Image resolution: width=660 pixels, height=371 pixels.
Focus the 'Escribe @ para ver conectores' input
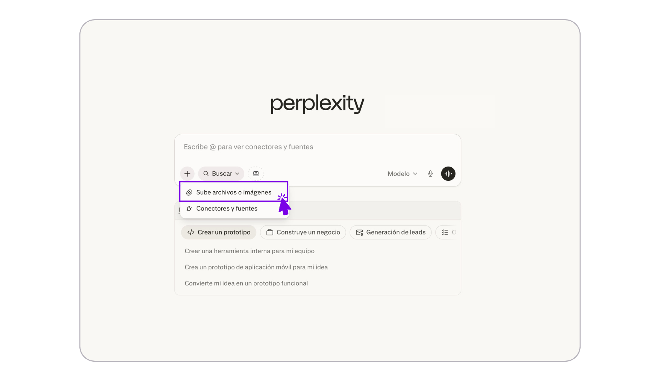318,147
